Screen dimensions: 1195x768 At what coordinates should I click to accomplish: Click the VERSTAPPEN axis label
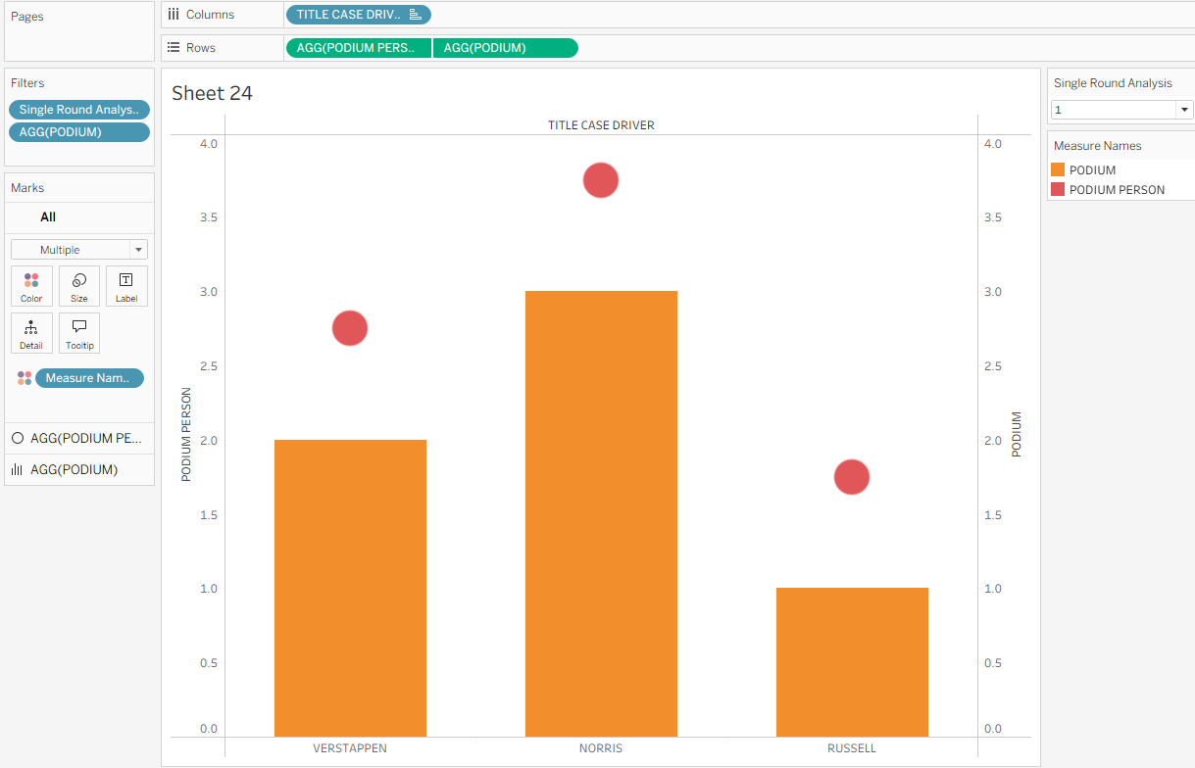(x=350, y=748)
